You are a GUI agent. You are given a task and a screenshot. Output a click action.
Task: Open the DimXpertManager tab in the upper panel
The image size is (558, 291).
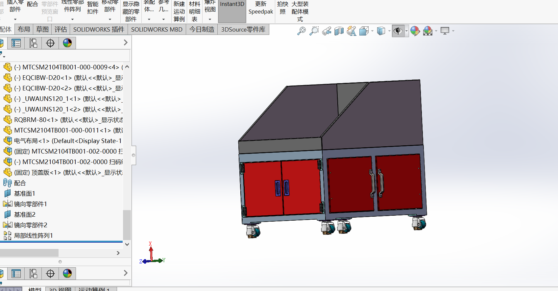tap(50, 43)
